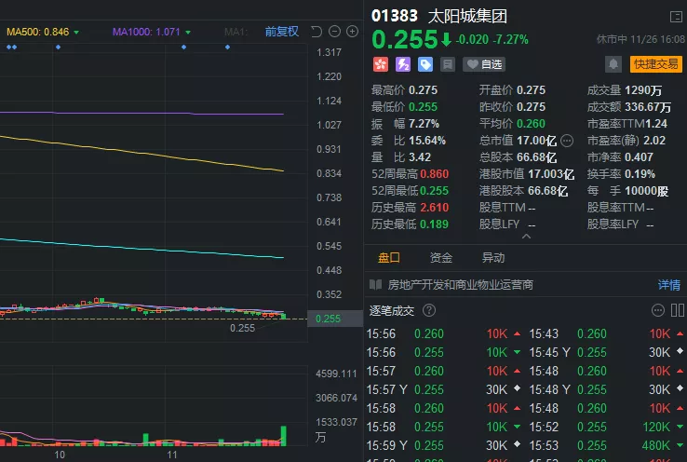
Task: Zoom in chart with plus icon
Action: (352, 32)
